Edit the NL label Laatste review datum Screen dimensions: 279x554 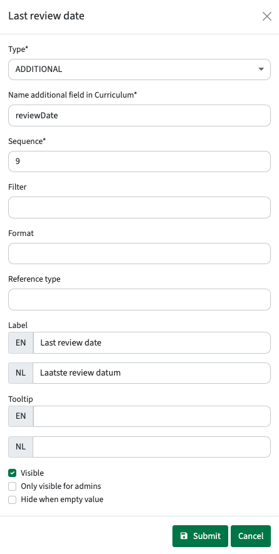tap(152, 373)
